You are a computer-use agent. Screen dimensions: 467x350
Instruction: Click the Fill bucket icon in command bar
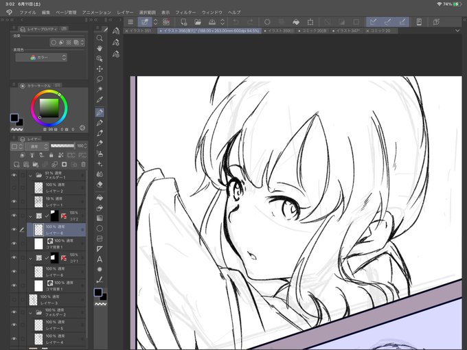coord(296,22)
